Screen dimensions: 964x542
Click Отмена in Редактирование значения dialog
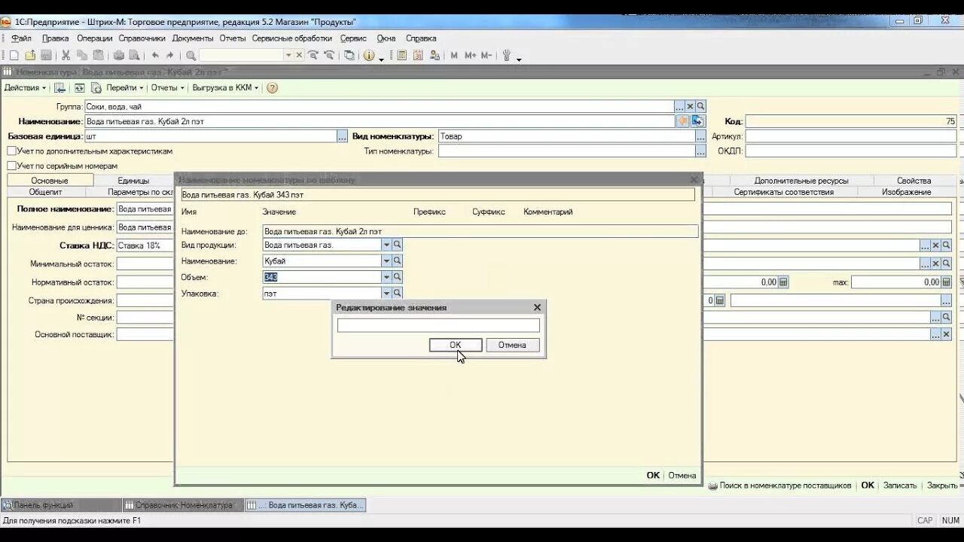pyautogui.click(x=512, y=345)
